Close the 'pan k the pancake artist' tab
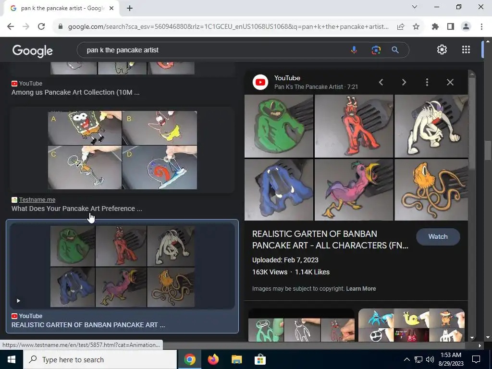Image resolution: width=492 pixels, height=369 pixels. click(x=111, y=9)
